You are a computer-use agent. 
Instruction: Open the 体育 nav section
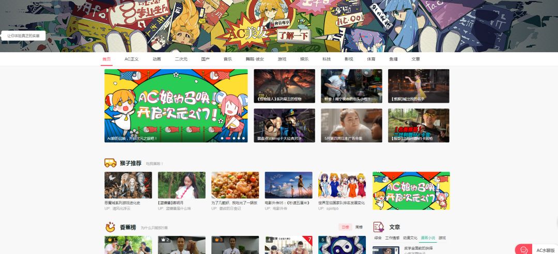coord(371,59)
